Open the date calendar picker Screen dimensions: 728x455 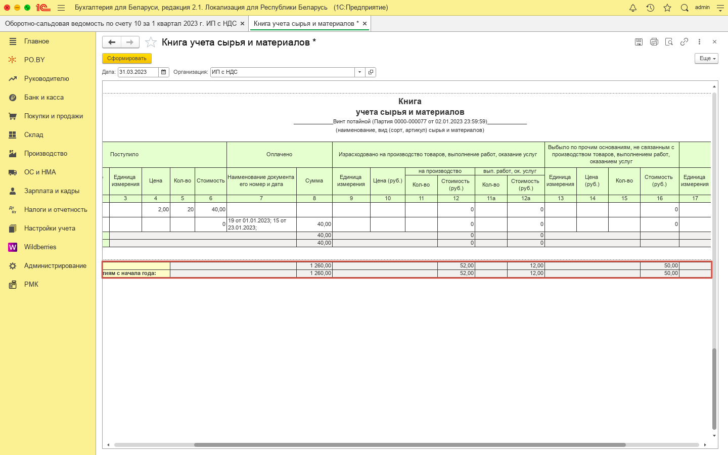pos(164,72)
